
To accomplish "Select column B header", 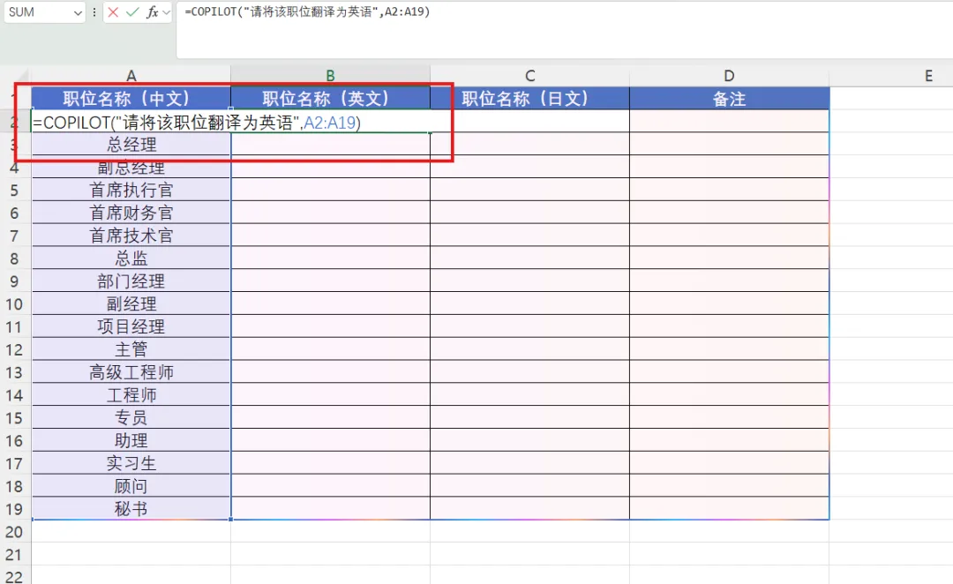I will tap(330, 75).
